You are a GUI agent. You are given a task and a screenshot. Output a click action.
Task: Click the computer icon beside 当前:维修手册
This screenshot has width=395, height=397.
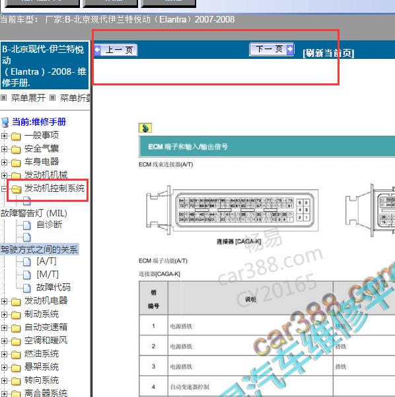(5, 122)
